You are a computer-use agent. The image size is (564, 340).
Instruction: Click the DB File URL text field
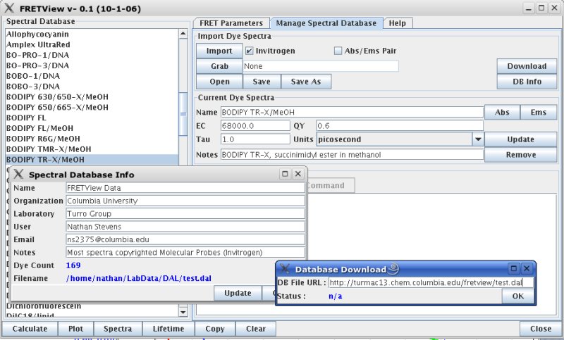(x=430, y=282)
